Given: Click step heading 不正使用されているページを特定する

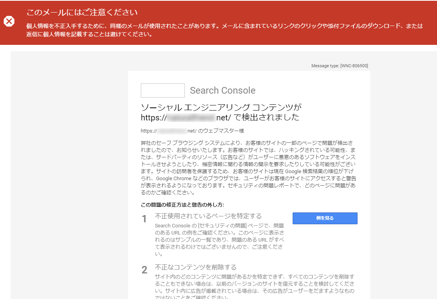Looking at the screenshot, I should click(x=208, y=216).
